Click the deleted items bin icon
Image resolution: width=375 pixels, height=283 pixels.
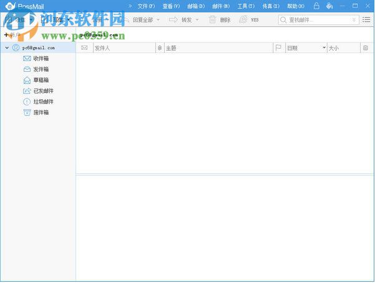point(27,112)
